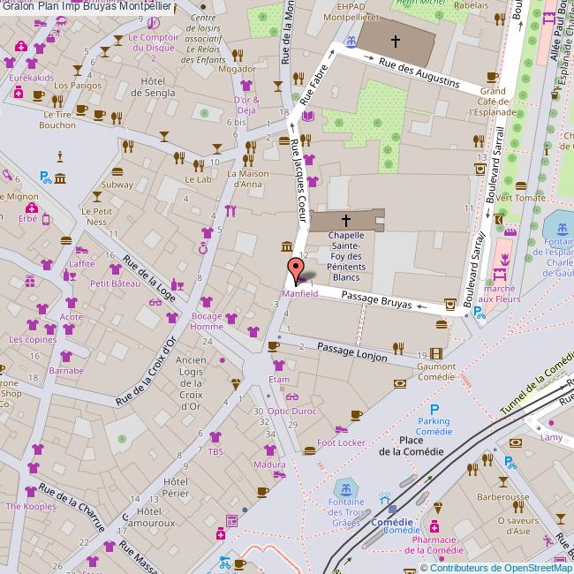Click the library book icon on Rue Fabre

pos(307,116)
